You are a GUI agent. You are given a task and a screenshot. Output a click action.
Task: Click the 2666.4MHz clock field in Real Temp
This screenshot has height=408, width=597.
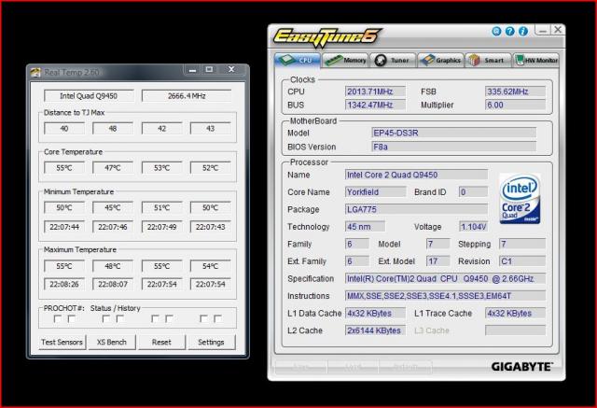tap(187, 95)
